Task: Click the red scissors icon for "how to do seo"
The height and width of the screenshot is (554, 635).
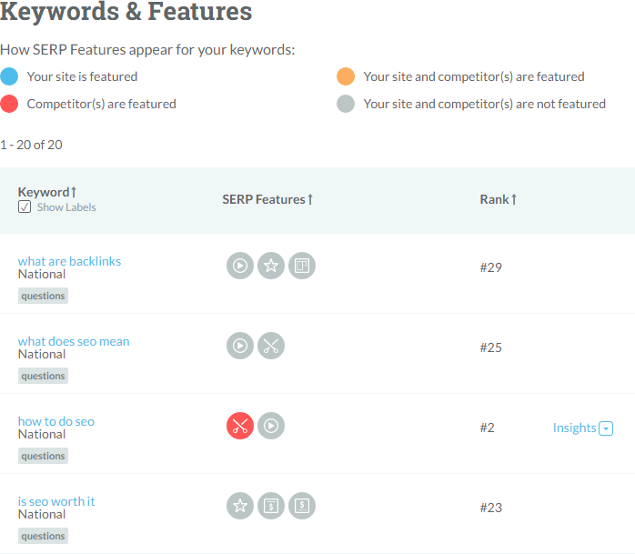Action: click(x=240, y=426)
